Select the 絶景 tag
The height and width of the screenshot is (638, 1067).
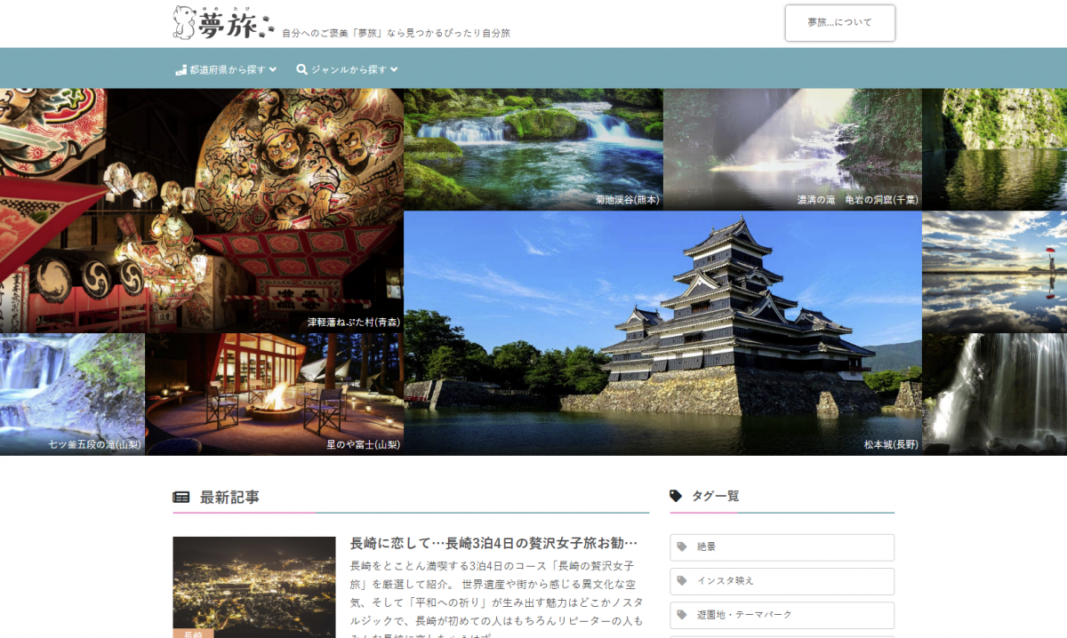point(782,547)
